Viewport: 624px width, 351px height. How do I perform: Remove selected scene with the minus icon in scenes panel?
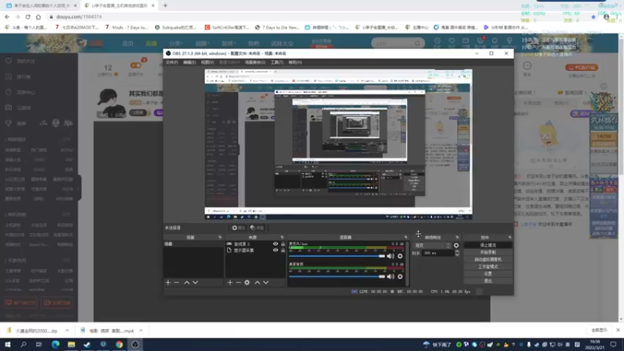click(x=177, y=282)
